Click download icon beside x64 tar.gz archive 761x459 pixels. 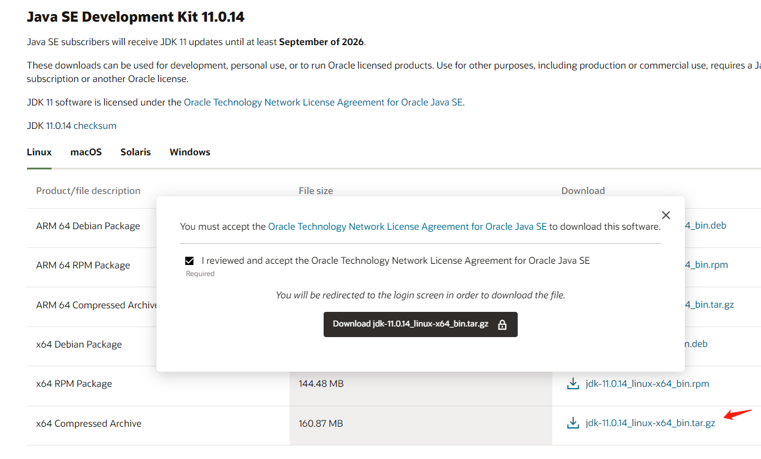tap(573, 423)
